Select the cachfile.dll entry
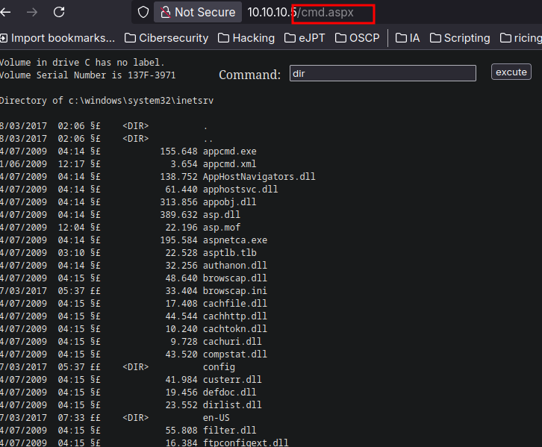 click(x=235, y=304)
